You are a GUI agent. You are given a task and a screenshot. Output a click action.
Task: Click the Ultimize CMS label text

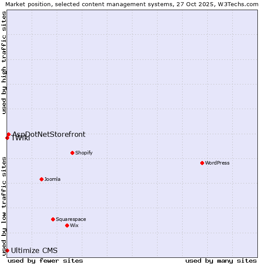point(34,251)
